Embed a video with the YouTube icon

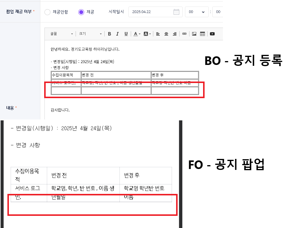[x=212, y=34]
